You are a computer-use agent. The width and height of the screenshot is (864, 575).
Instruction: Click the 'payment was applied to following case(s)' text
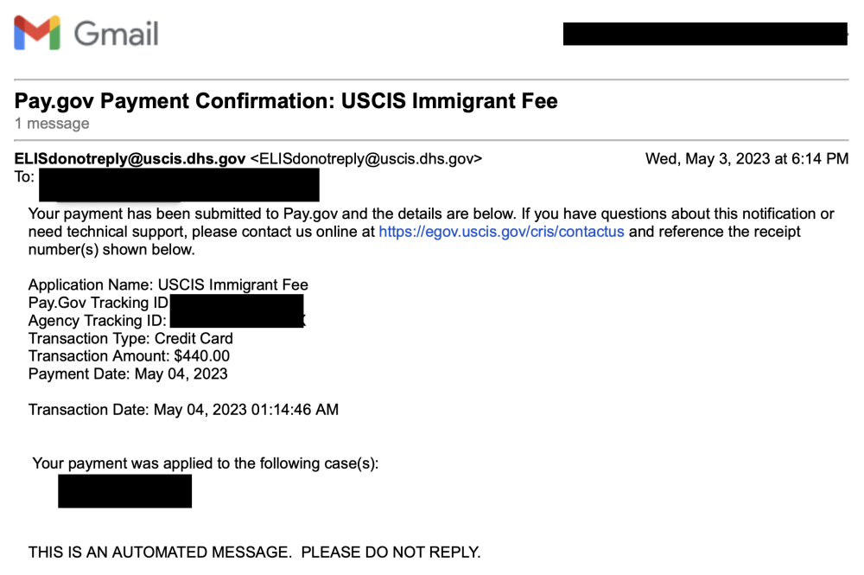[x=206, y=463]
